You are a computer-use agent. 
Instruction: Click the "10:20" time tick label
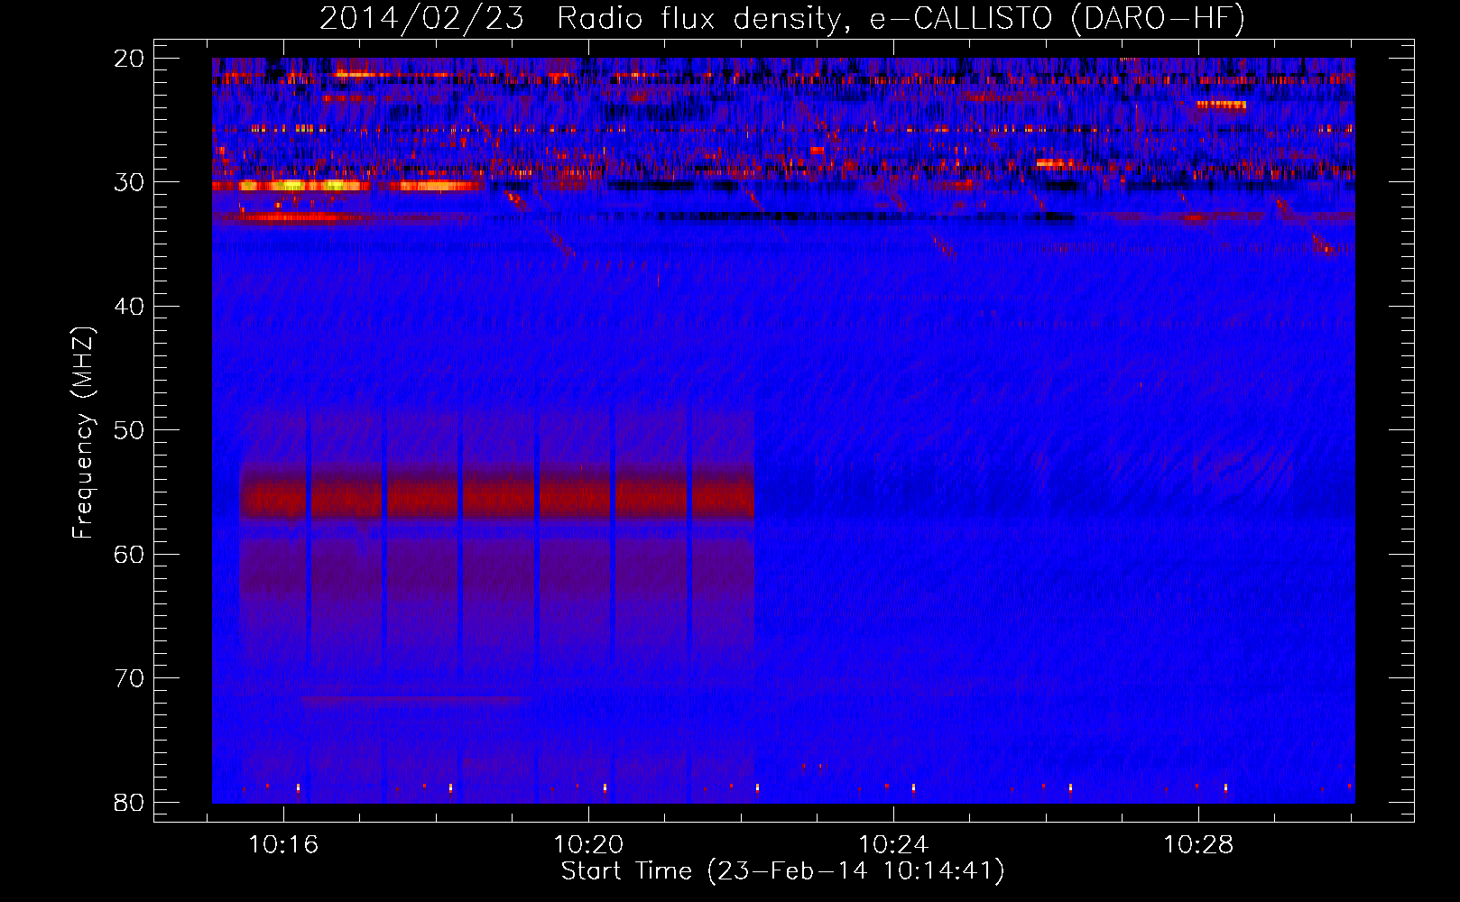pyautogui.click(x=588, y=845)
